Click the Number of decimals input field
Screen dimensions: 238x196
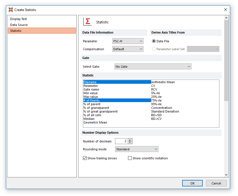[121, 141]
